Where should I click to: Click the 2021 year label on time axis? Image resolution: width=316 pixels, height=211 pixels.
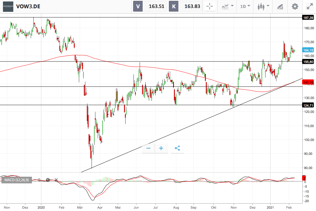(270, 207)
